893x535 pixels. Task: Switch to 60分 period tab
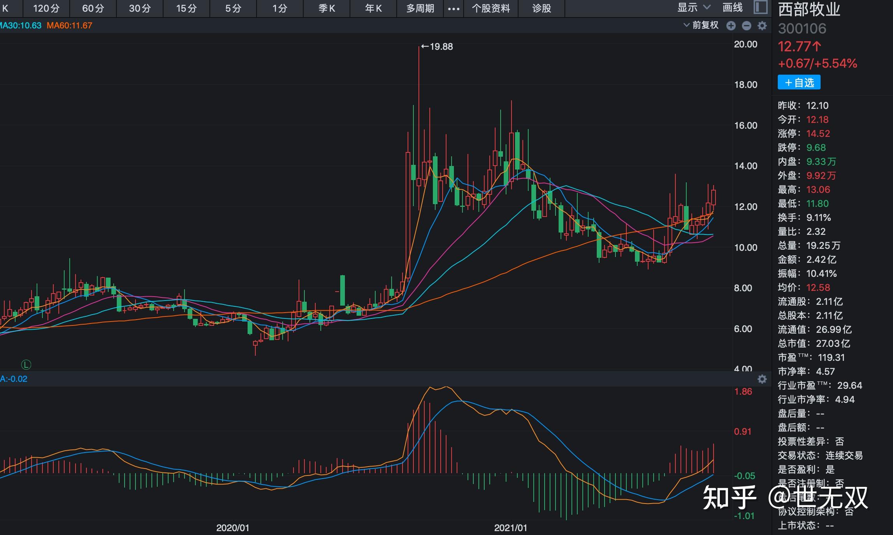[x=93, y=8]
